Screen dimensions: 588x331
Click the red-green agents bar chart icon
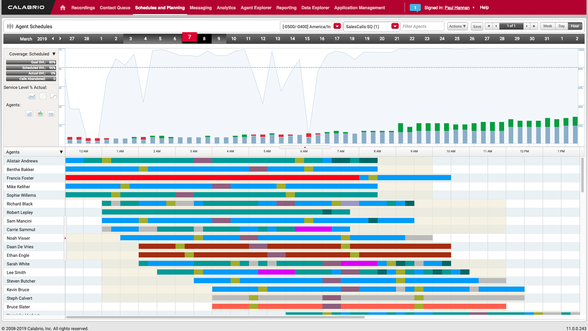(40, 113)
